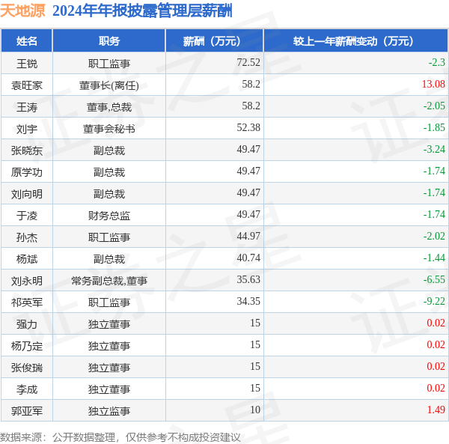Select the change value -3.24

click(x=434, y=149)
